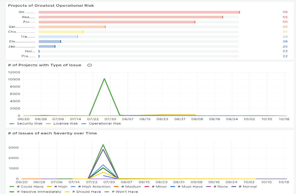Open the info tooltip icon next to panel title
The width and height of the screenshot is (296, 194).
[89, 65]
